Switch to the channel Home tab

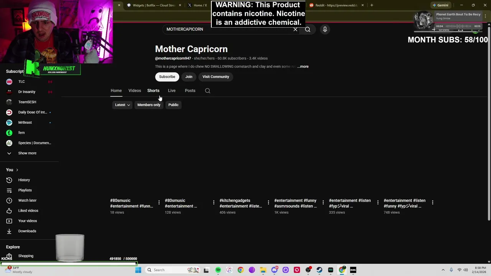(x=116, y=91)
